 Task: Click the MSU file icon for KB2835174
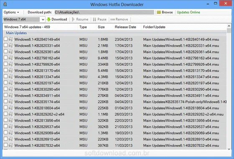point(11,102)
